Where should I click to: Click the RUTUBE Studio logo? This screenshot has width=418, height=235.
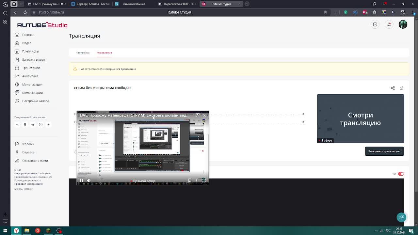point(42,25)
